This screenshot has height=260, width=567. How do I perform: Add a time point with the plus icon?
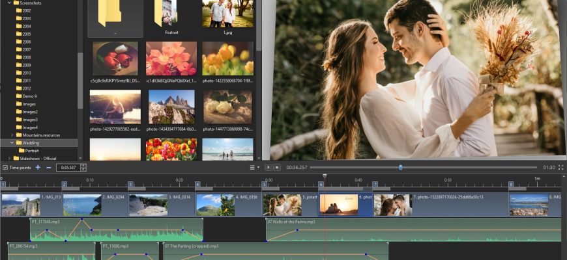(x=38, y=167)
